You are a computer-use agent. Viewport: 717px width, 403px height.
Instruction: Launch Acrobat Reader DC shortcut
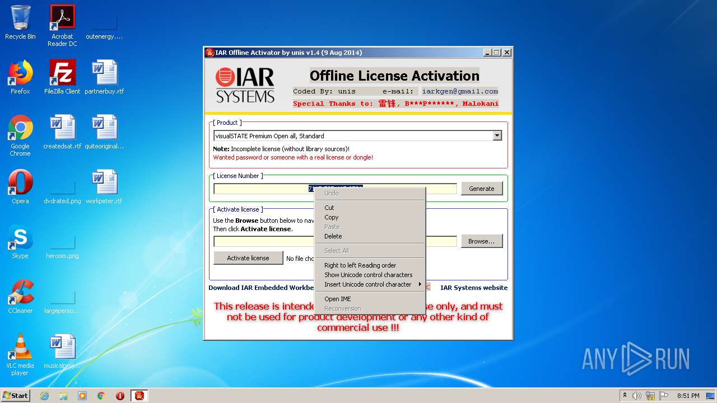click(x=62, y=25)
